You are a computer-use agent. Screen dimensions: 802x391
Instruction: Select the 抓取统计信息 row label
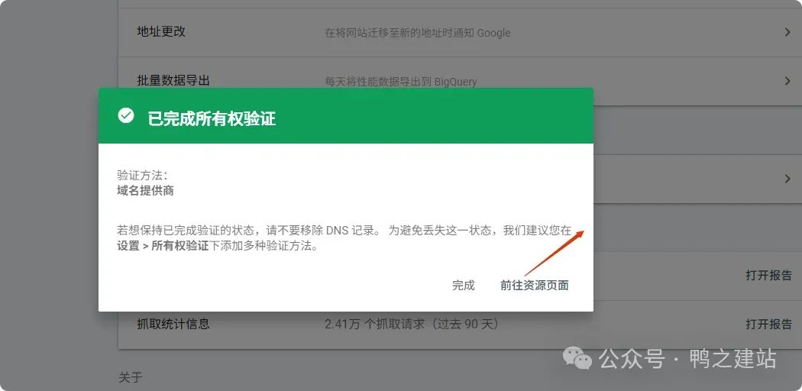173,324
